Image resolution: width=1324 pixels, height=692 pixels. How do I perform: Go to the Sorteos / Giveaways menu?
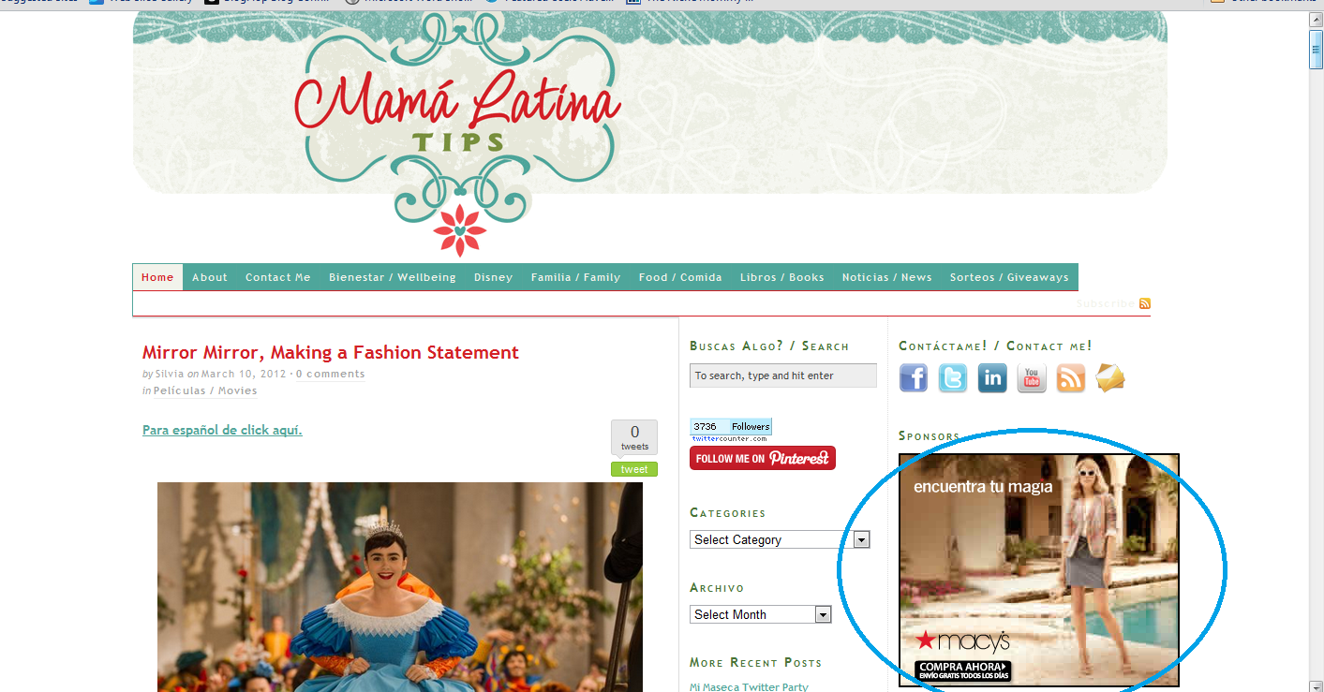[1009, 277]
